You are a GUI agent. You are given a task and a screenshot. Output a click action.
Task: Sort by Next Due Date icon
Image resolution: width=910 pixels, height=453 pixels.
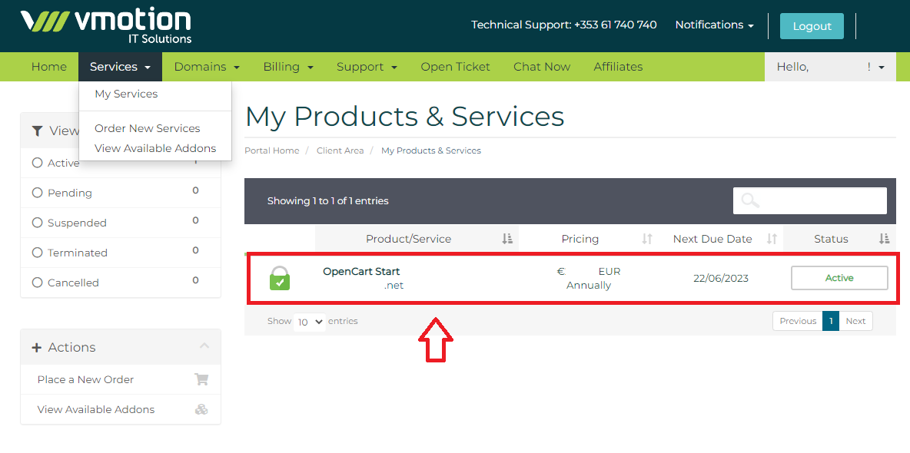pyautogui.click(x=772, y=239)
